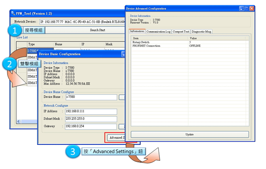Click the OFFLINE value cell

pos(195,46)
